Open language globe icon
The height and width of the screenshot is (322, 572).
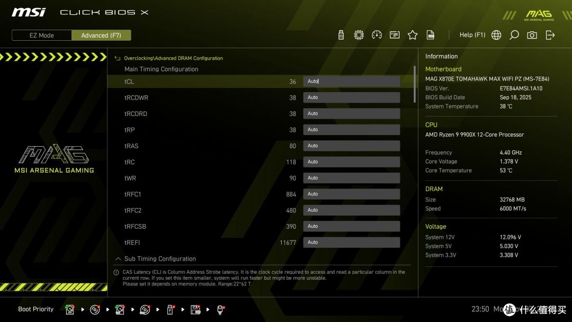(496, 35)
